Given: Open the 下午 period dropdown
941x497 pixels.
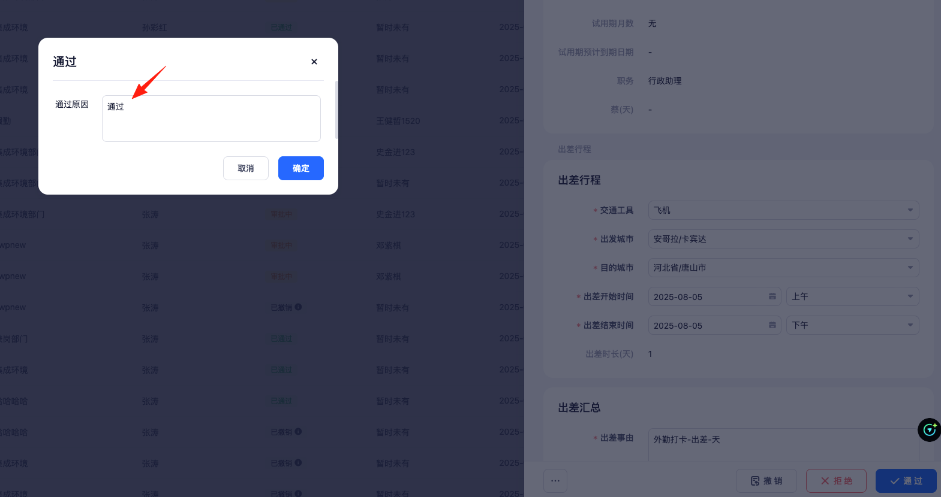Looking at the screenshot, I should 852,325.
